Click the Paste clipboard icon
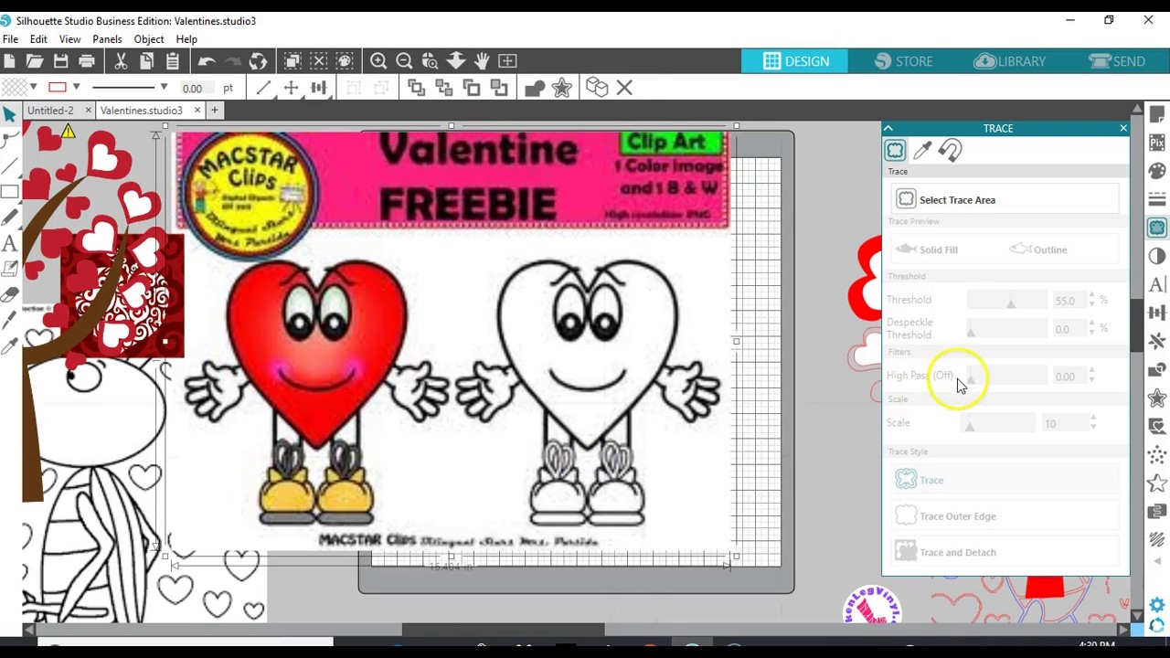1170x658 pixels. (x=172, y=61)
